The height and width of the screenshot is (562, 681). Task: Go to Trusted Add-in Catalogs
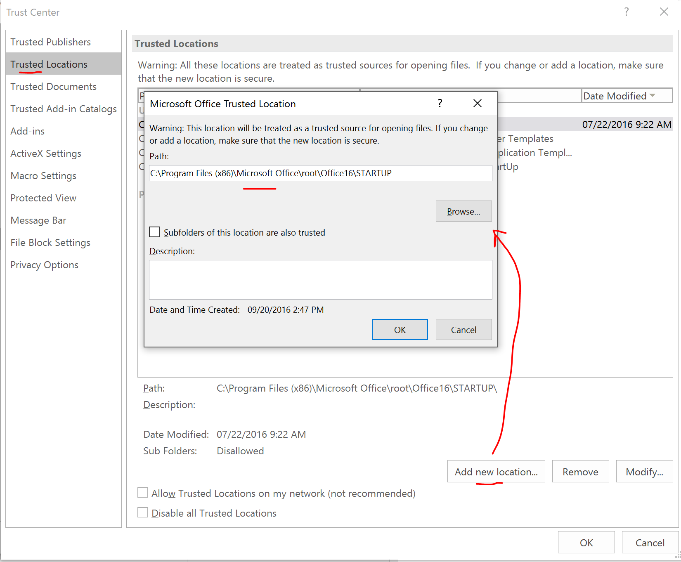(64, 109)
